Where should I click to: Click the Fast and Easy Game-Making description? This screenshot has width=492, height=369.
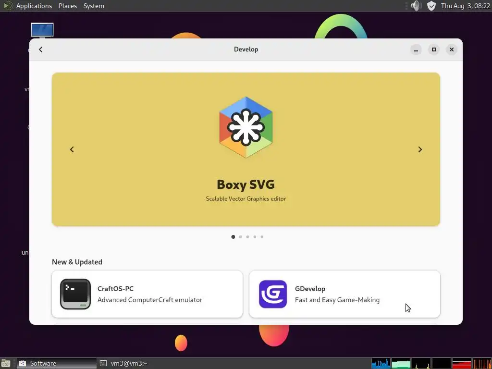(337, 300)
